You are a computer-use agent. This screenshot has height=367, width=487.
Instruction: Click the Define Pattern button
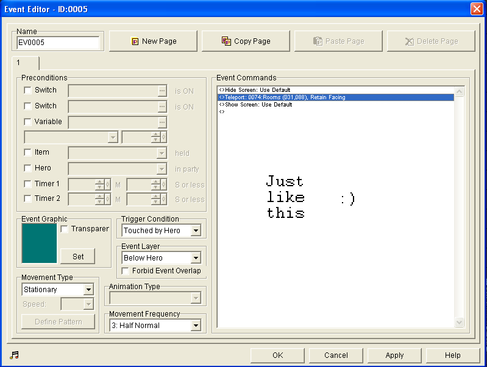pos(58,322)
